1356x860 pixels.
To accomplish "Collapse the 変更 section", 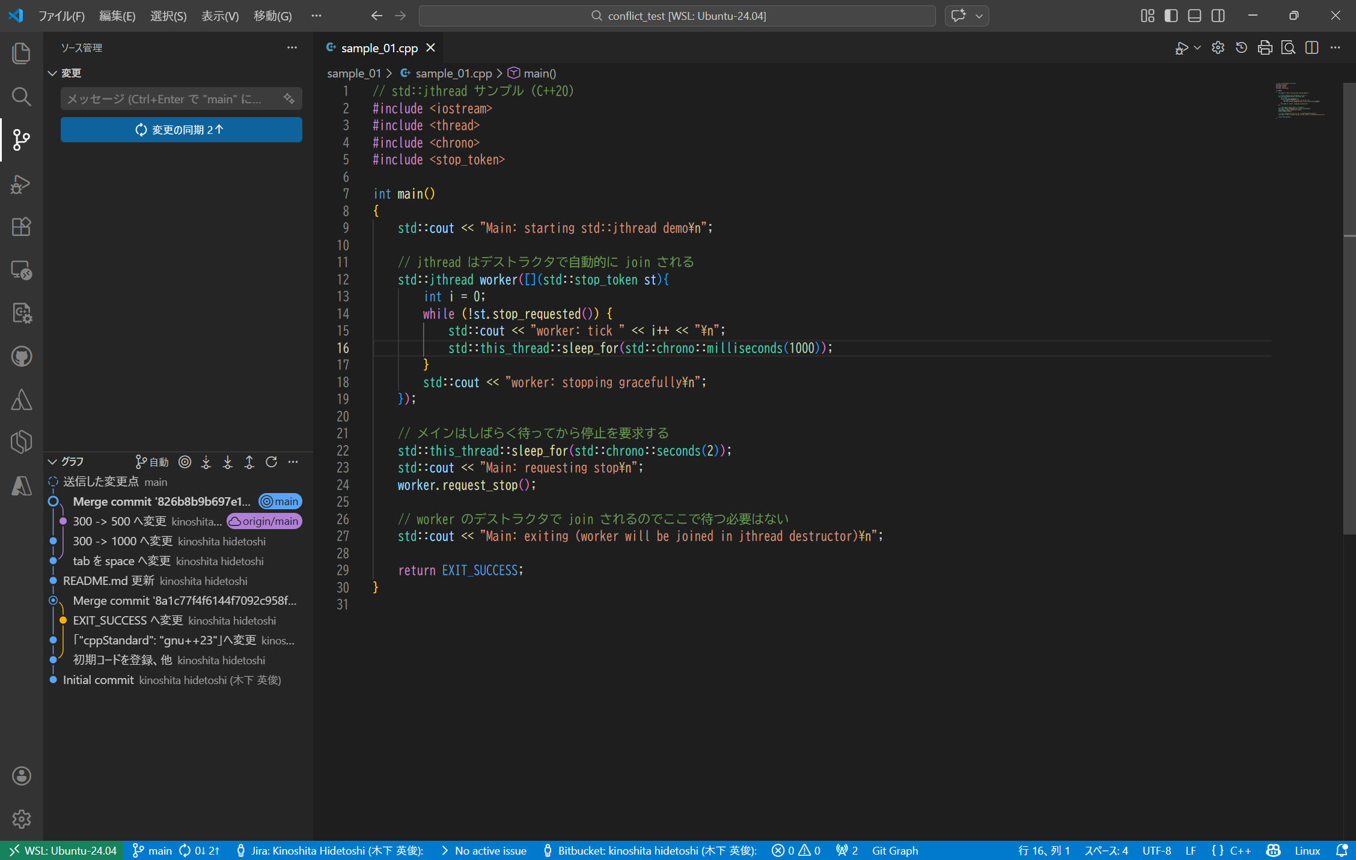I will (52, 73).
